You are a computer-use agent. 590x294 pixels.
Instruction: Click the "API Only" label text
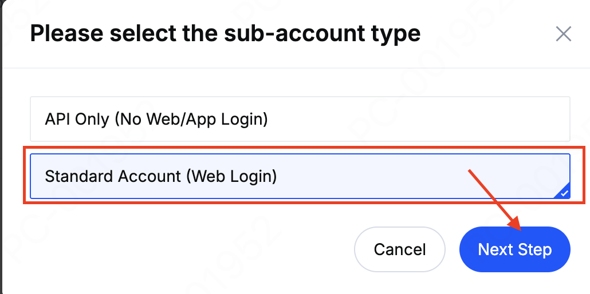(76, 119)
